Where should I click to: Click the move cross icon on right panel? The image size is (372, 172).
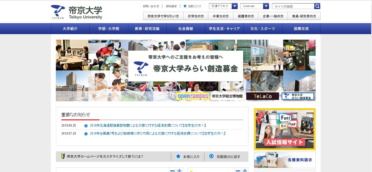point(245,170)
